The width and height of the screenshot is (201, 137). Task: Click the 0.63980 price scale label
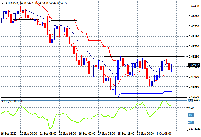click(194, 87)
